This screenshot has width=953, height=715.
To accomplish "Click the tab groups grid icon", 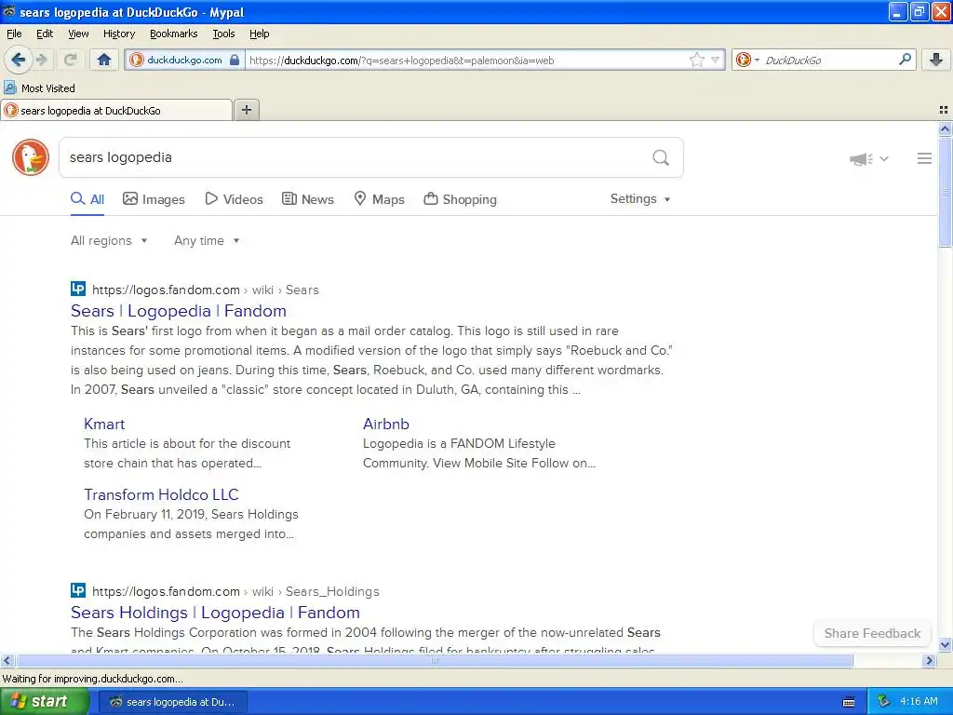I will (944, 110).
